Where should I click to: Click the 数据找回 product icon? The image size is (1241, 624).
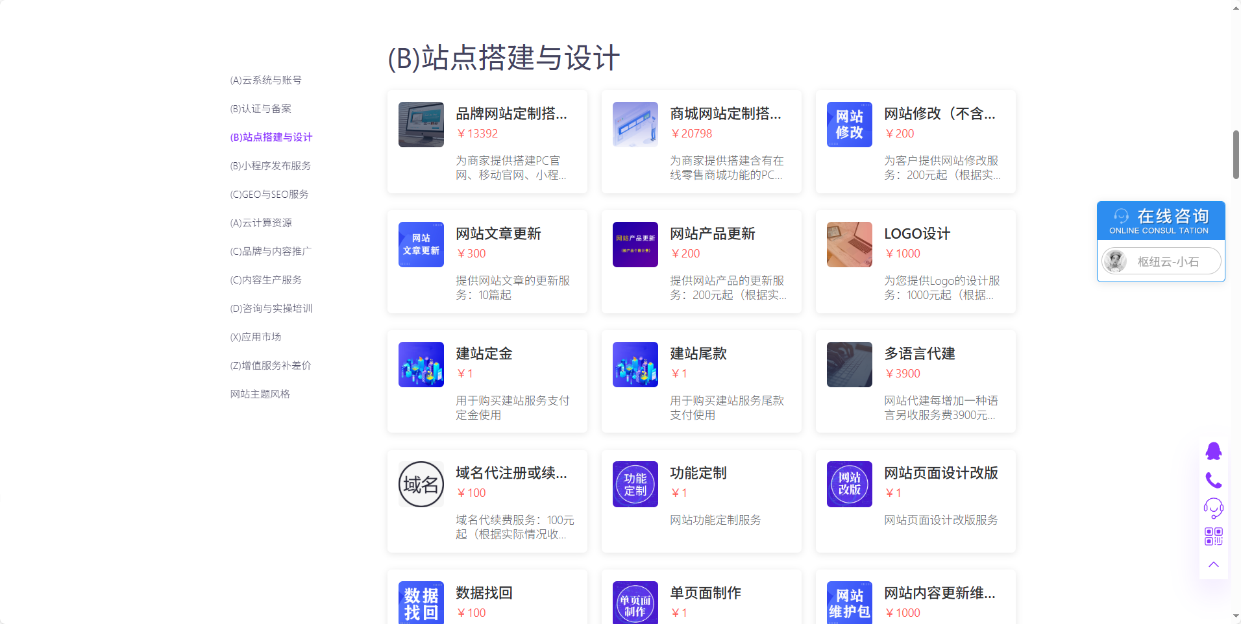point(421,603)
